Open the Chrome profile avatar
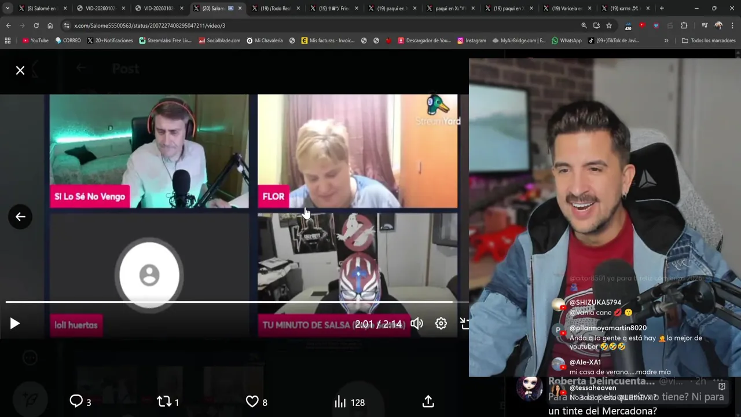Image resolution: width=741 pixels, height=417 pixels. [718, 25]
